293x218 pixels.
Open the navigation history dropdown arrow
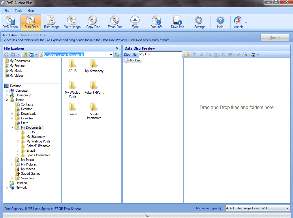coord(18,54)
